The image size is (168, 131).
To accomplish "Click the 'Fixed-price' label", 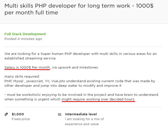I will [x=21, y=119].
